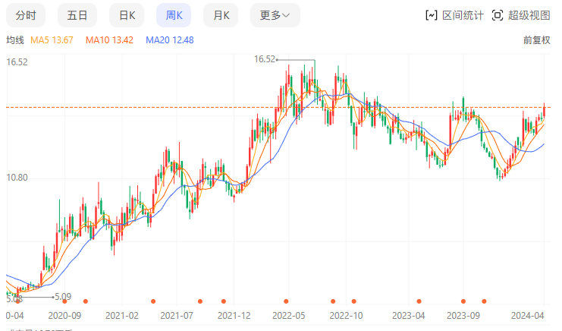Select the 五日 chart tab
The height and width of the screenshot is (331, 562).
[77, 15]
